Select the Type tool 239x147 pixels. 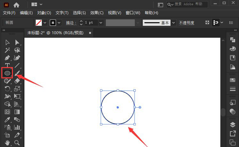click(x=7, y=65)
